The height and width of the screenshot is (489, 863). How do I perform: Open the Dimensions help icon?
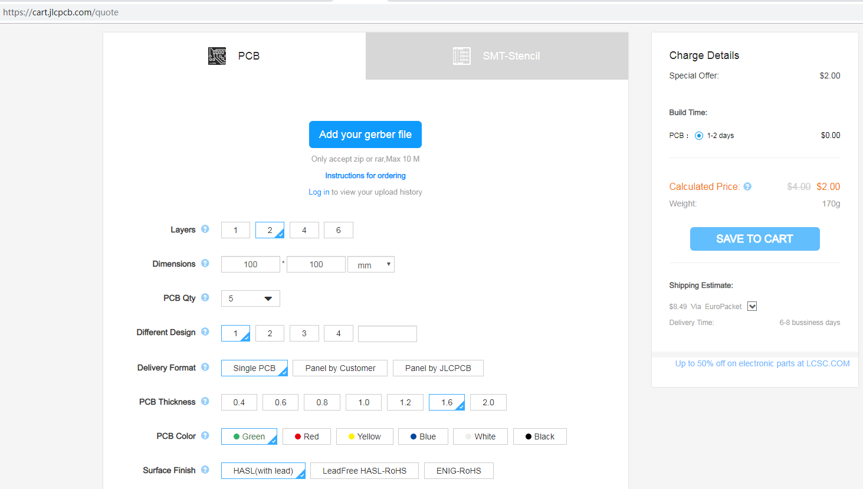click(x=205, y=263)
